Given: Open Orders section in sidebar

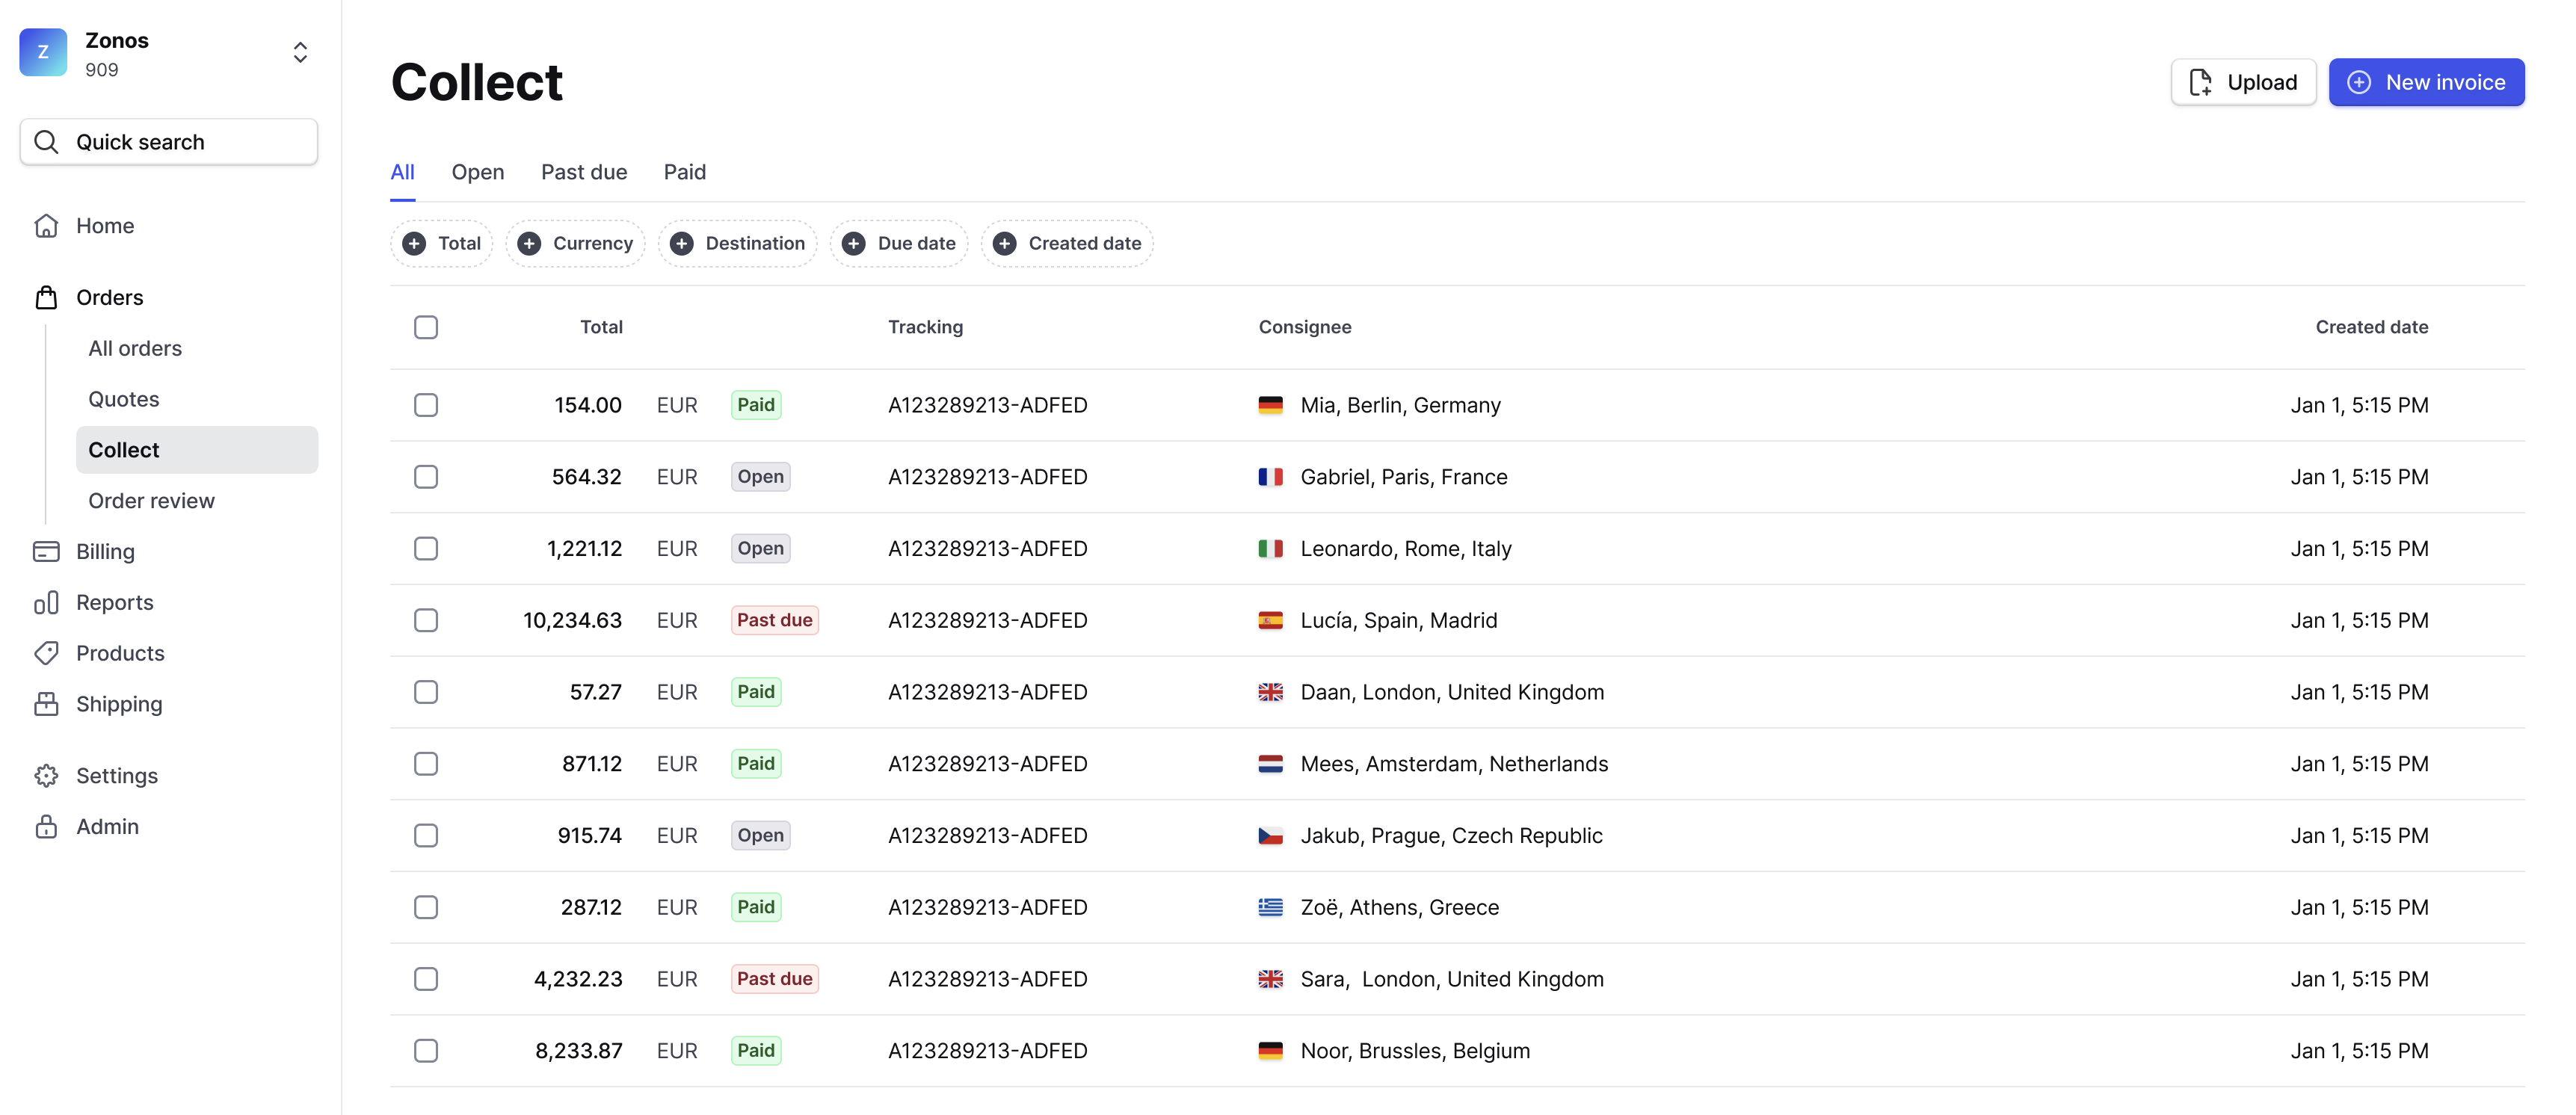Looking at the screenshot, I should (x=108, y=297).
